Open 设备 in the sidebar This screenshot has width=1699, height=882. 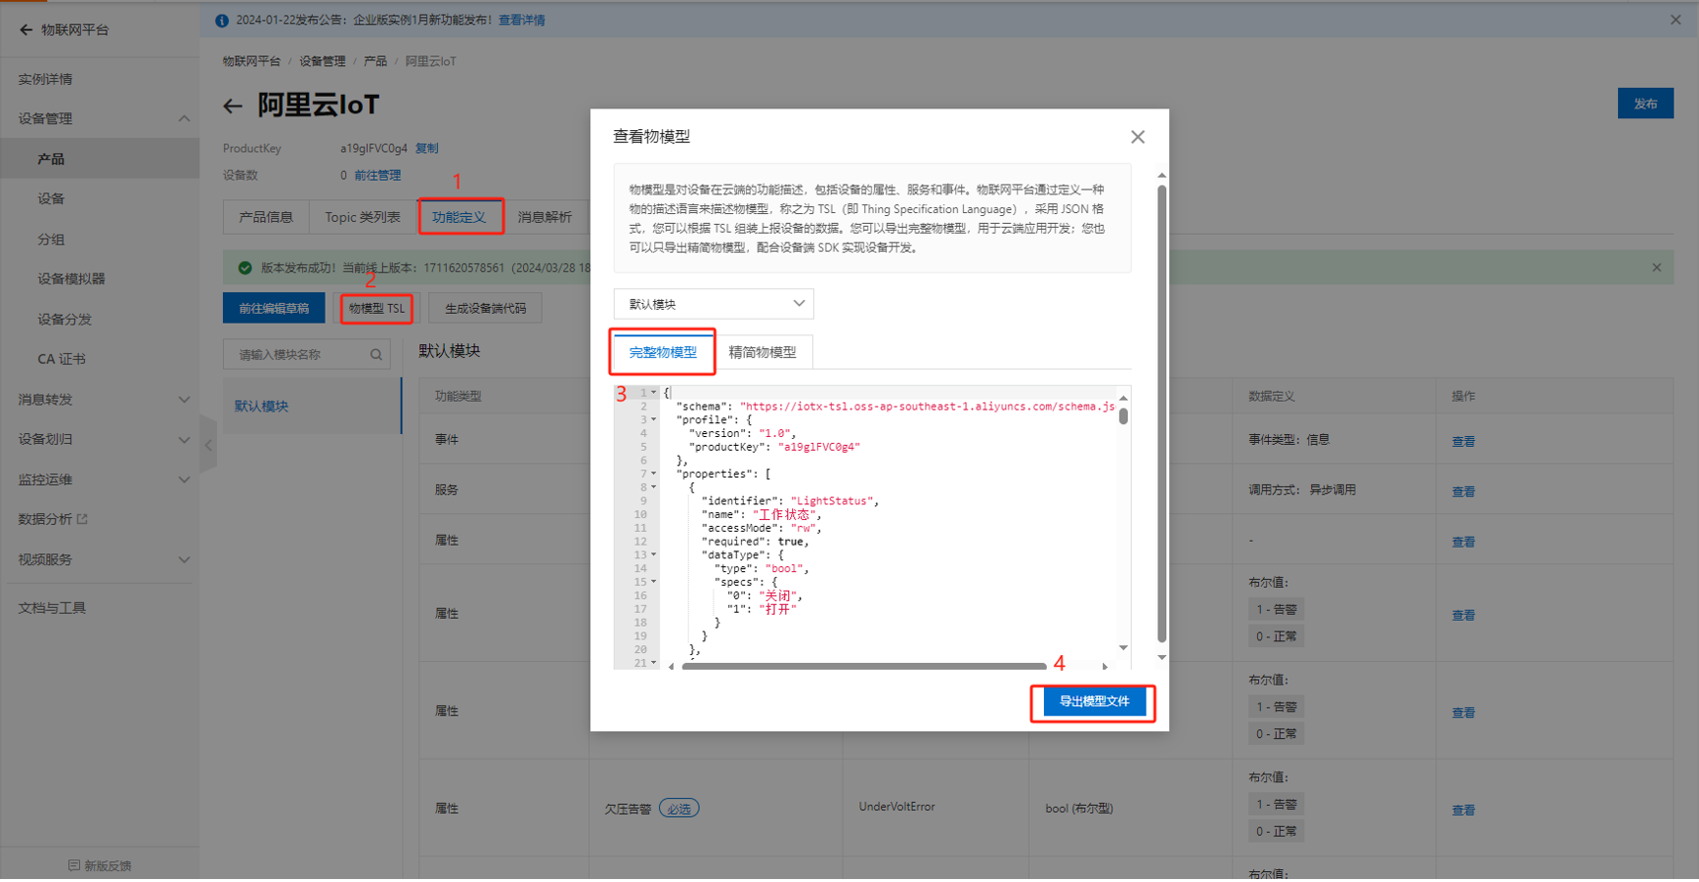click(x=51, y=199)
